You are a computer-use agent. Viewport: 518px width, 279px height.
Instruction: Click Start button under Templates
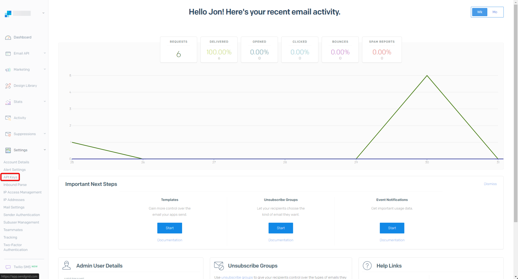click(169, 228)
